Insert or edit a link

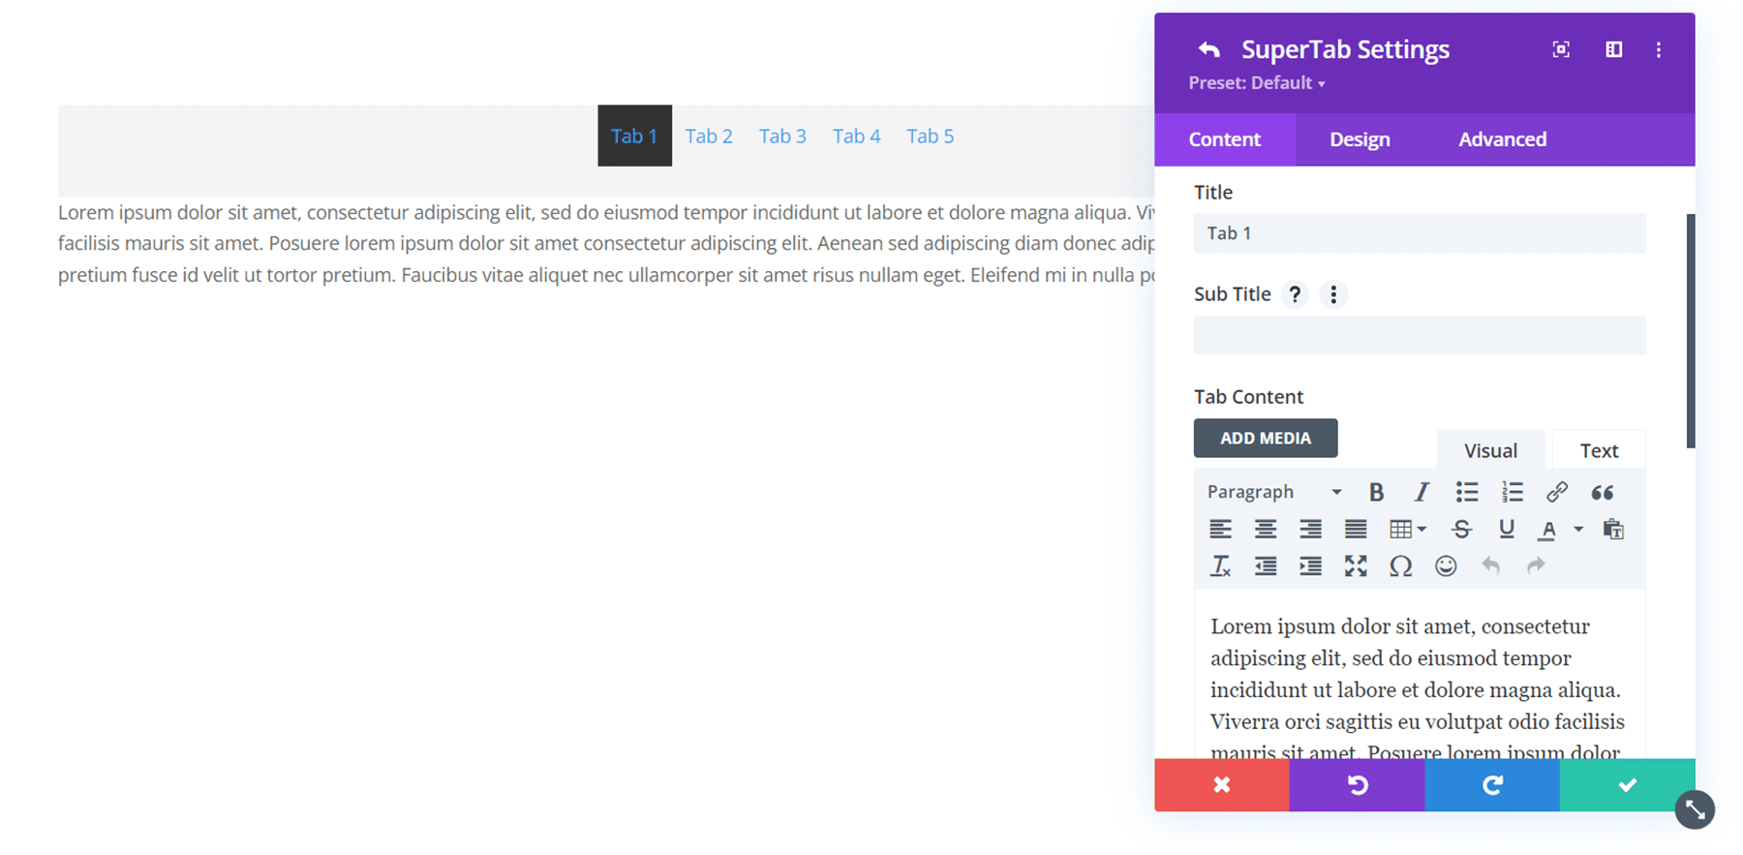pos(1557,492)
